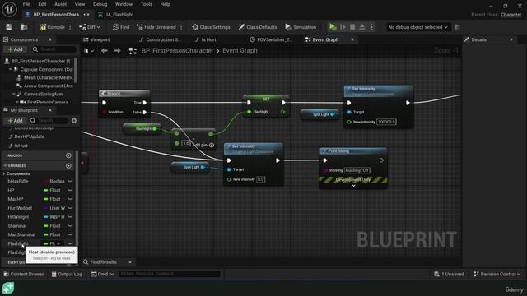Open the Edit menu
Image resolution: width=527 pixels, height=296 pixels.
[x=42, y=4]
